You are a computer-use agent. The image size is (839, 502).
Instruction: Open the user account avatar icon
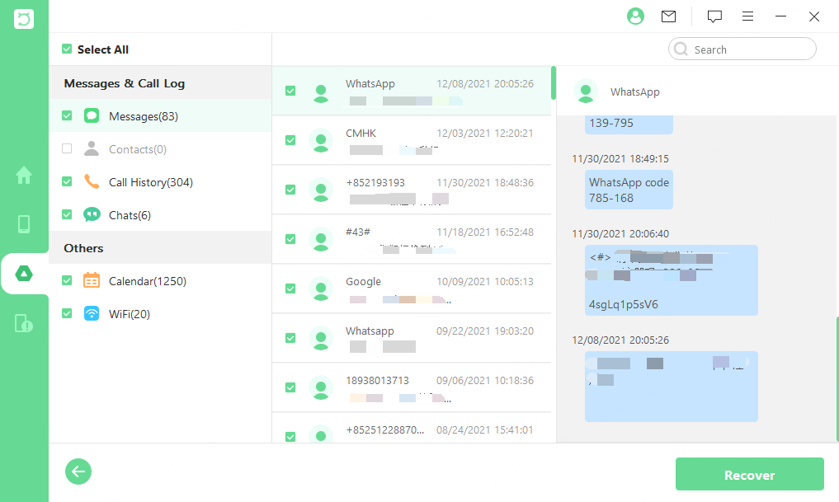pos(635,16)
